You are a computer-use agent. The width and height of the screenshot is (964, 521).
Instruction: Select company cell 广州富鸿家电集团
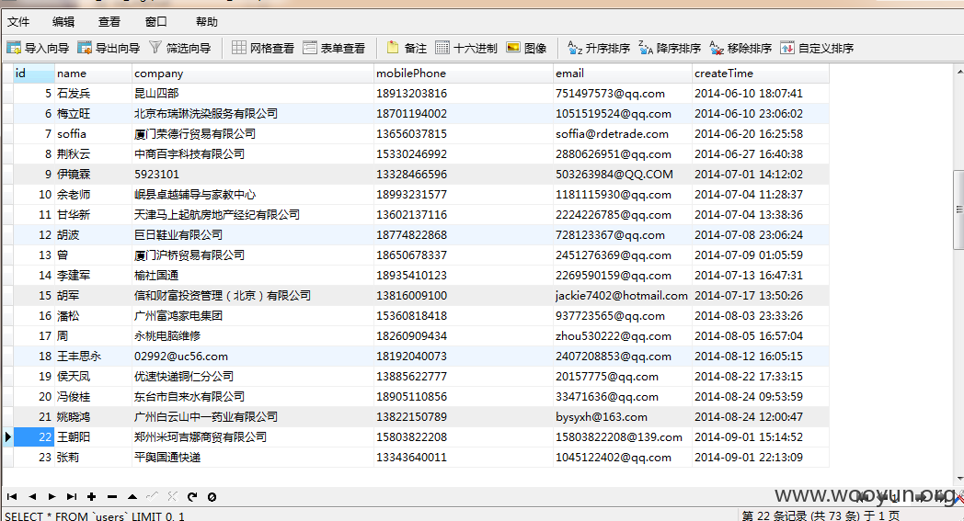(x=253, y=316)
